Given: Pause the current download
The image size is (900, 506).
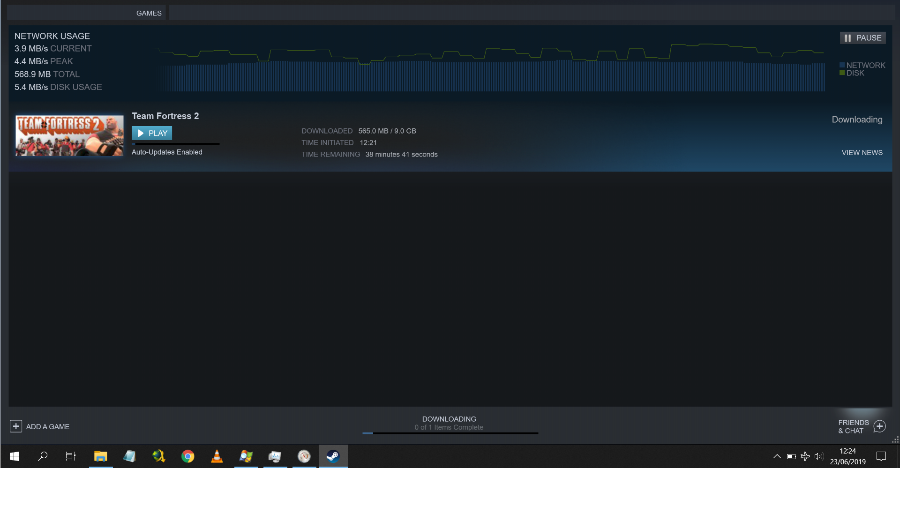Looking at the screenshot, I should coord(862,38).
